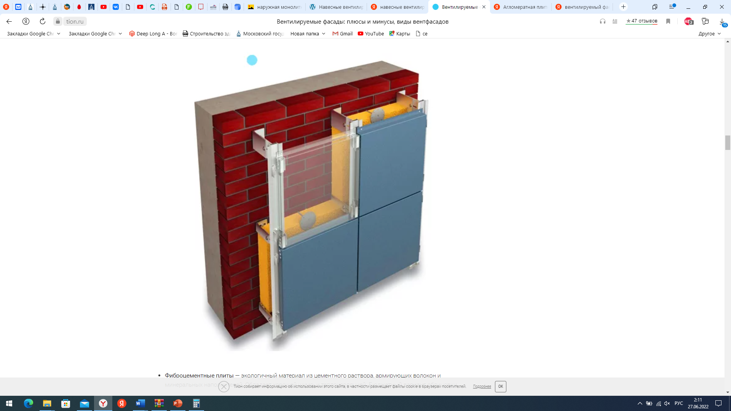Launch Microsoft Edge from taskbar

tap(29, 403)
